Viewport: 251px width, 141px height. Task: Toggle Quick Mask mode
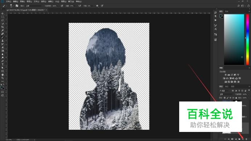click(x=3, y=92)
